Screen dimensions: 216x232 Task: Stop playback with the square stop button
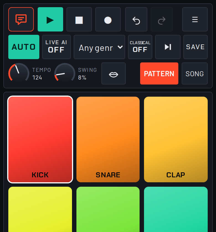(x=79, y=19)
